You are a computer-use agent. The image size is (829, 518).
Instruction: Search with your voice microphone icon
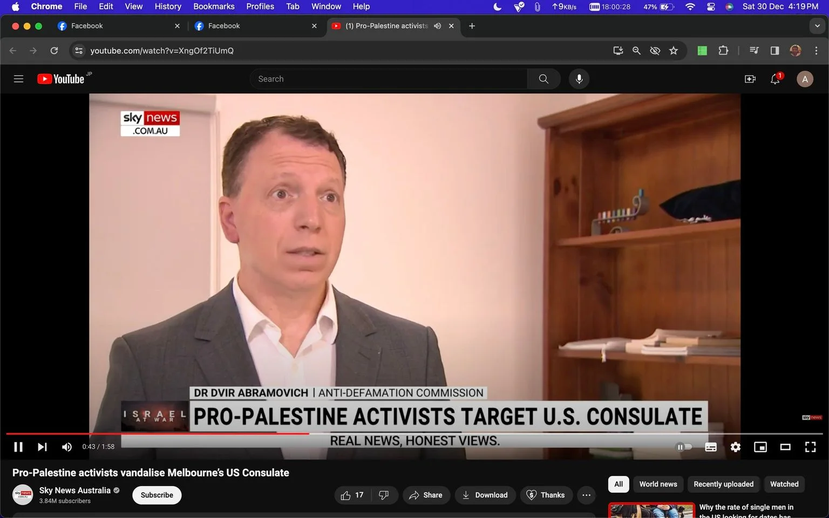579,79
